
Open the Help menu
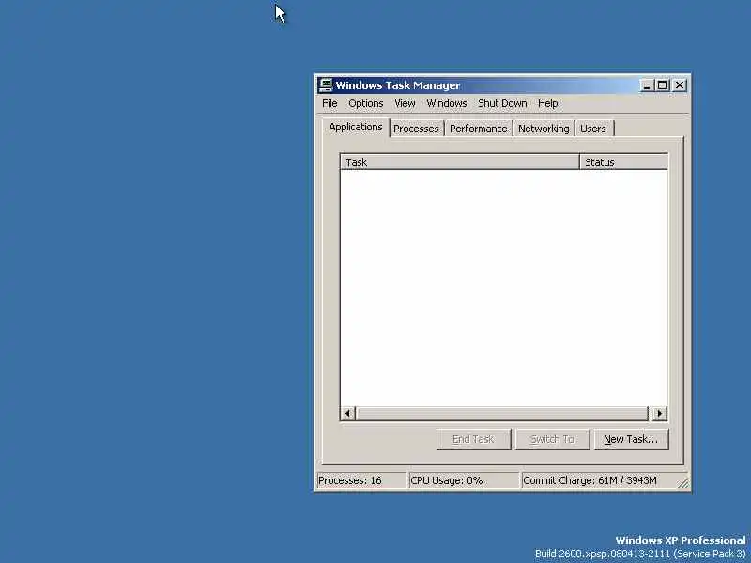[547, 103]
